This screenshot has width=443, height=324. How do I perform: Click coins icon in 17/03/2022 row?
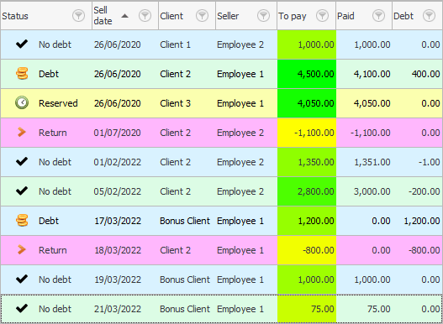coord(22,221)
